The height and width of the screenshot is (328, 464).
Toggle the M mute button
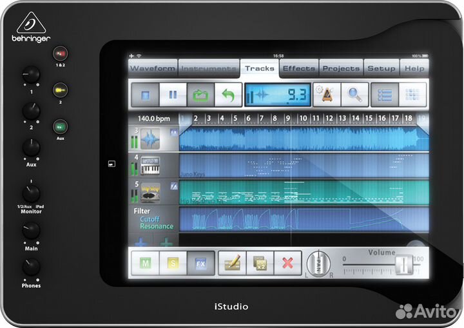[x=146, y=263]
